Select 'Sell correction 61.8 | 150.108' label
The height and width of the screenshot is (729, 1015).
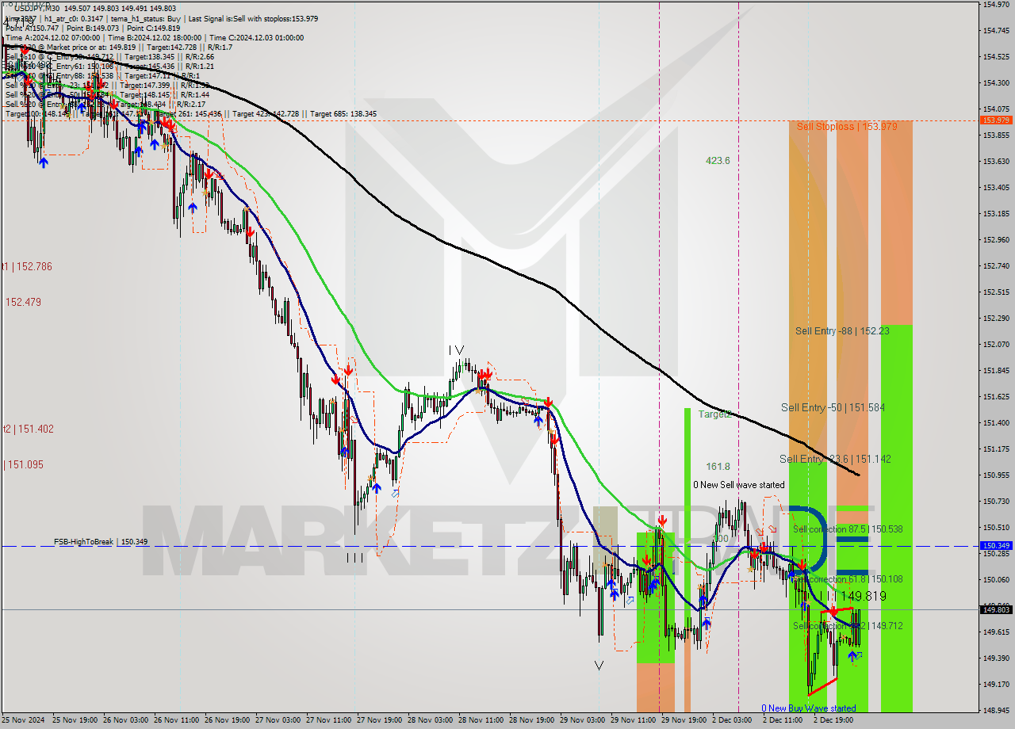click(x=848, y=579)
